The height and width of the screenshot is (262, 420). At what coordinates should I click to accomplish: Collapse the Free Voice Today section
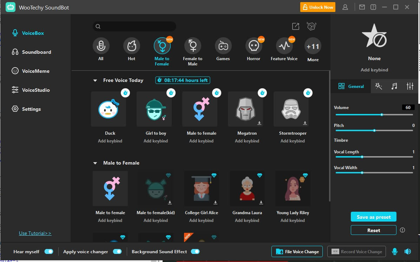click(95, 81)
